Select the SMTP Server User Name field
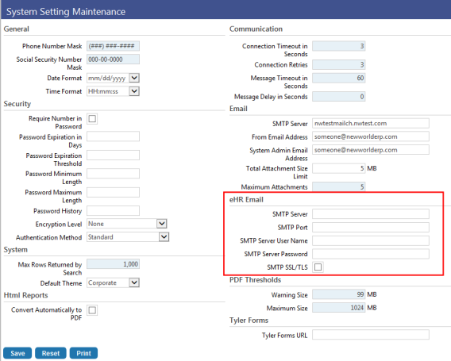451x361 pixels. (x=371, y=240)
